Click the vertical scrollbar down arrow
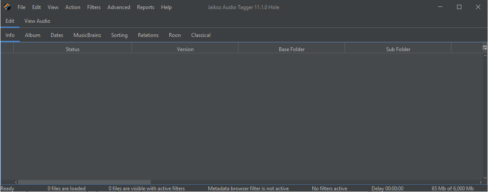488x192 pixels. 485,178
